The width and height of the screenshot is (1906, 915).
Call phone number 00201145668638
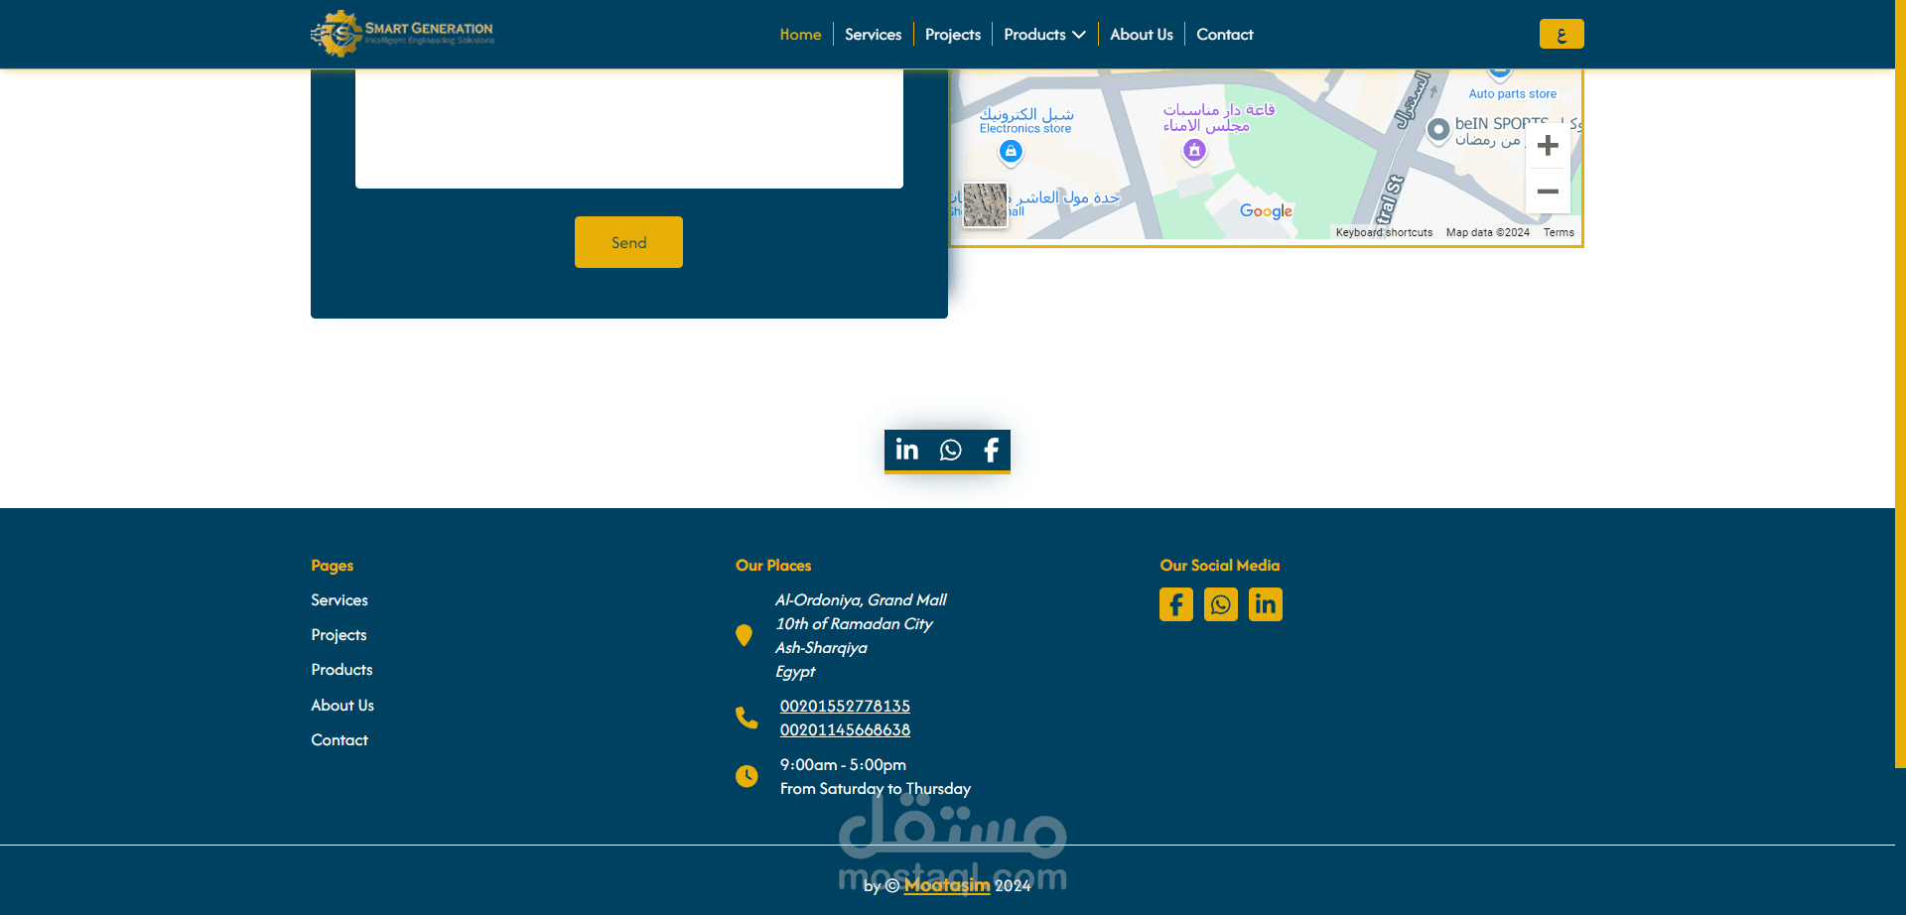(845, 730)
